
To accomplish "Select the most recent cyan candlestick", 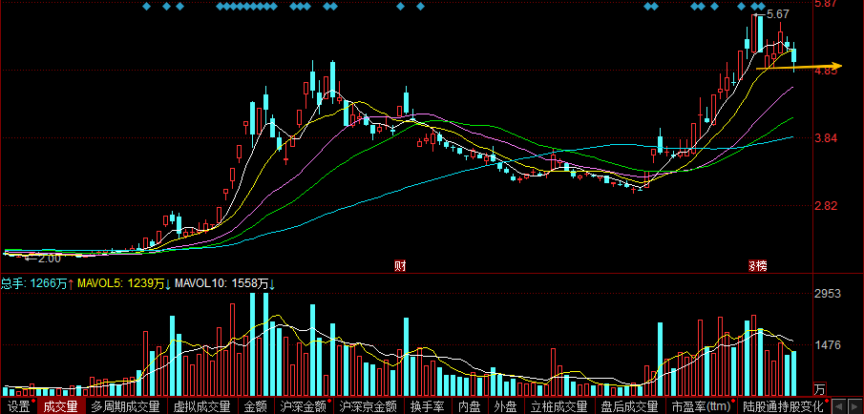I will 794,56.
